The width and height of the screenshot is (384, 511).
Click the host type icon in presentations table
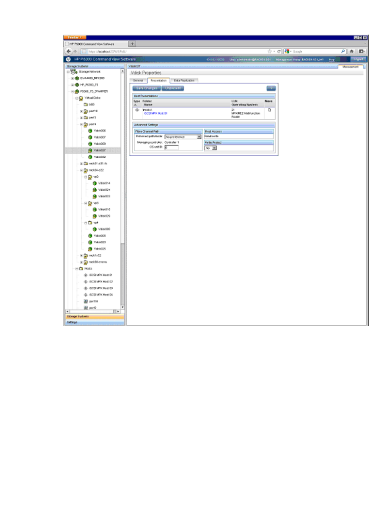137,110
